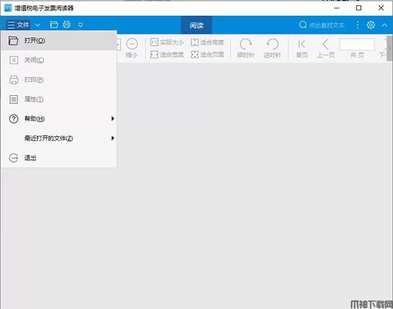Viewport: 393px width, 309px height.
Task: Click the open-folder icon in blue toolbar
Action: pos(54,25)
